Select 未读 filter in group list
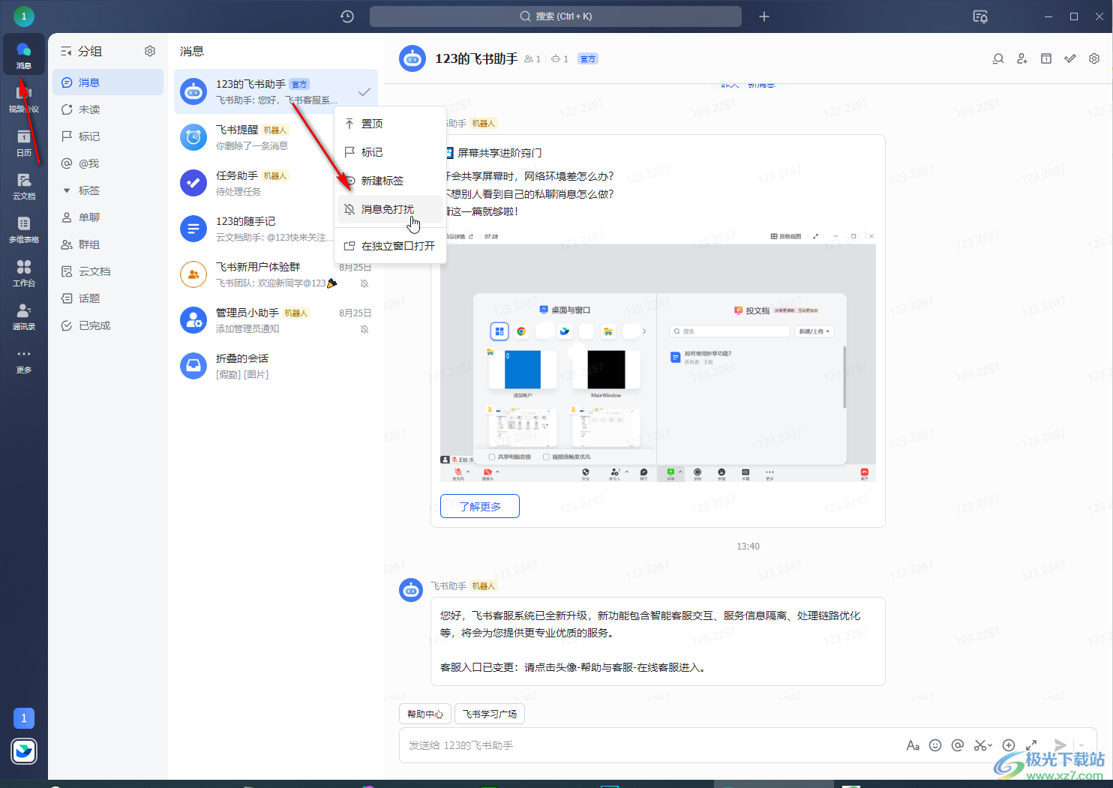The height and width of the screenshot is (788, 1113). tap(108, 109)
